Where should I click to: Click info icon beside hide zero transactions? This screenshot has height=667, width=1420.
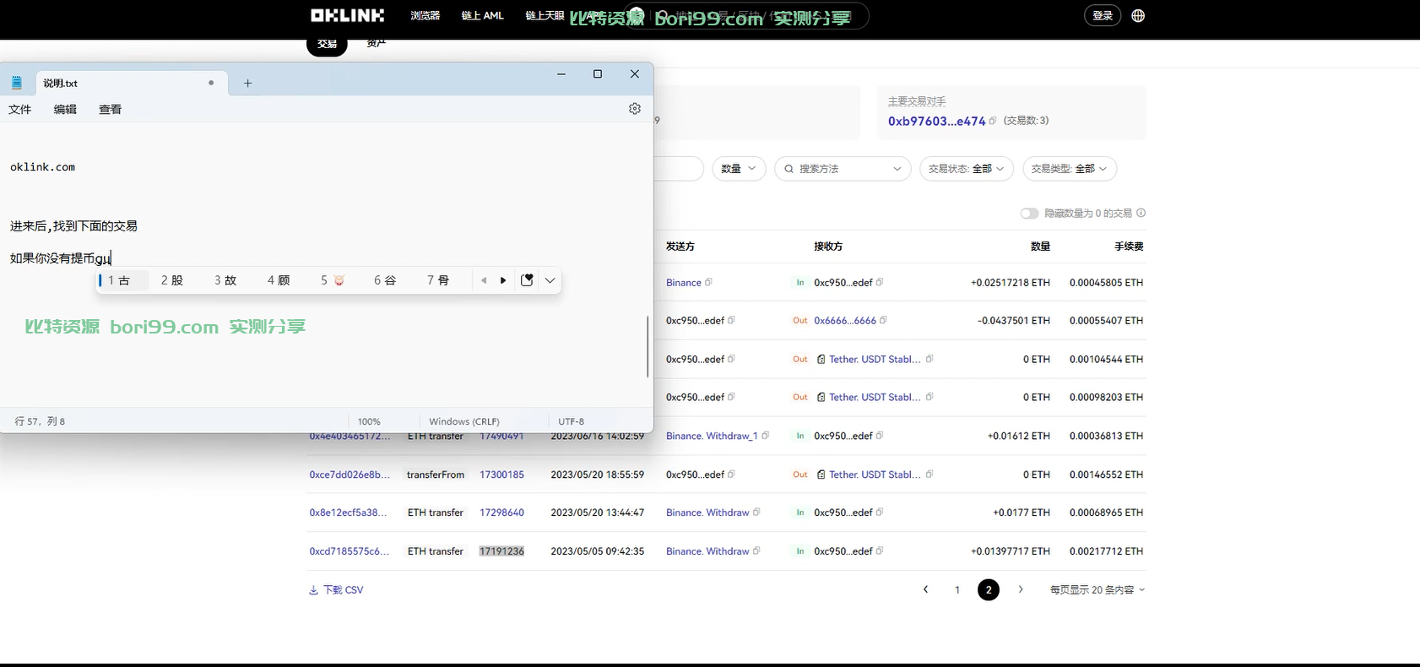pyautogui.click(x=1141, y=213)
